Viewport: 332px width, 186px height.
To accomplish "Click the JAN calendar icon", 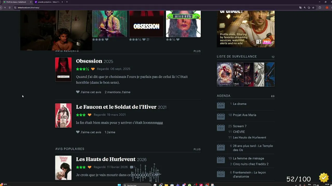I will (221, 147).
